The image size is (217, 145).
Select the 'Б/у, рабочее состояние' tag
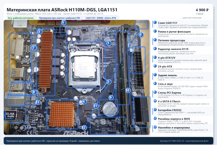21,18
